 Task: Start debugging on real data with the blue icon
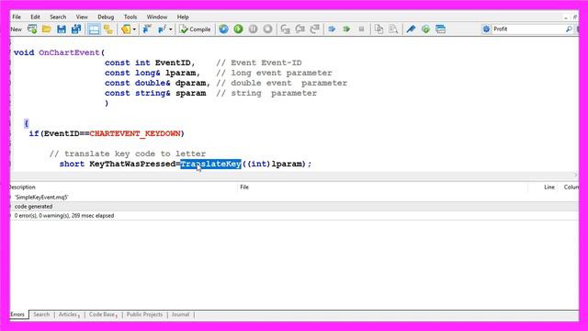pyautogui.click(x=223, y=29)
